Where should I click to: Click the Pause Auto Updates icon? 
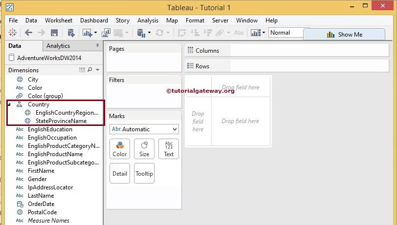coord(141,33)
